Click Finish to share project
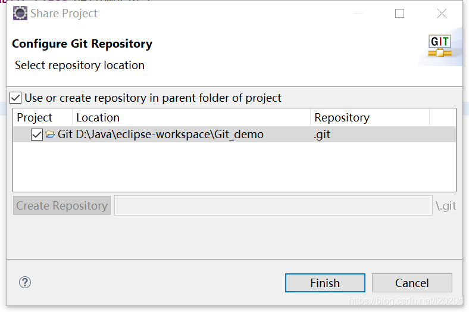This screenshot has height=312, width=469. click(x=325, y=283)
